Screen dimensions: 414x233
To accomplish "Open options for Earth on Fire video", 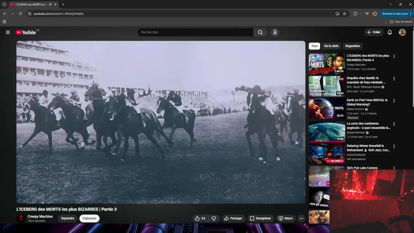I will click(394, 101).
